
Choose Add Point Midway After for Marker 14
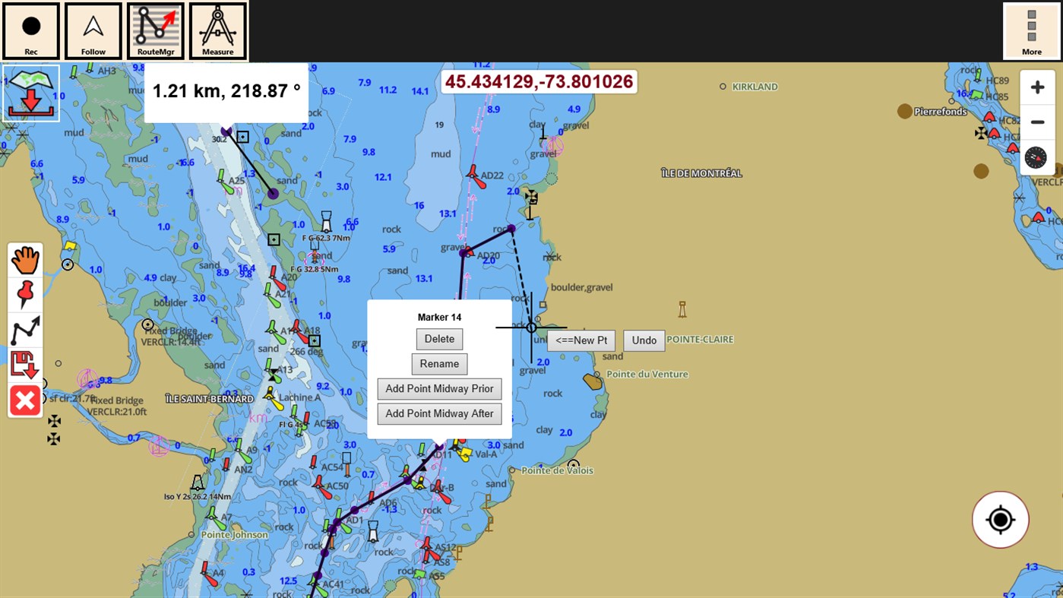click(x=439, y=413)
